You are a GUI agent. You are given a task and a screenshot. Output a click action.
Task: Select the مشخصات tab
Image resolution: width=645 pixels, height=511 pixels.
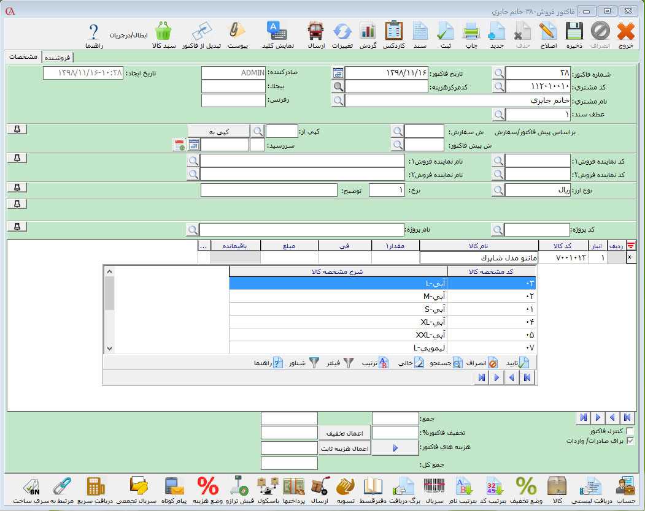tap(25, 57)
